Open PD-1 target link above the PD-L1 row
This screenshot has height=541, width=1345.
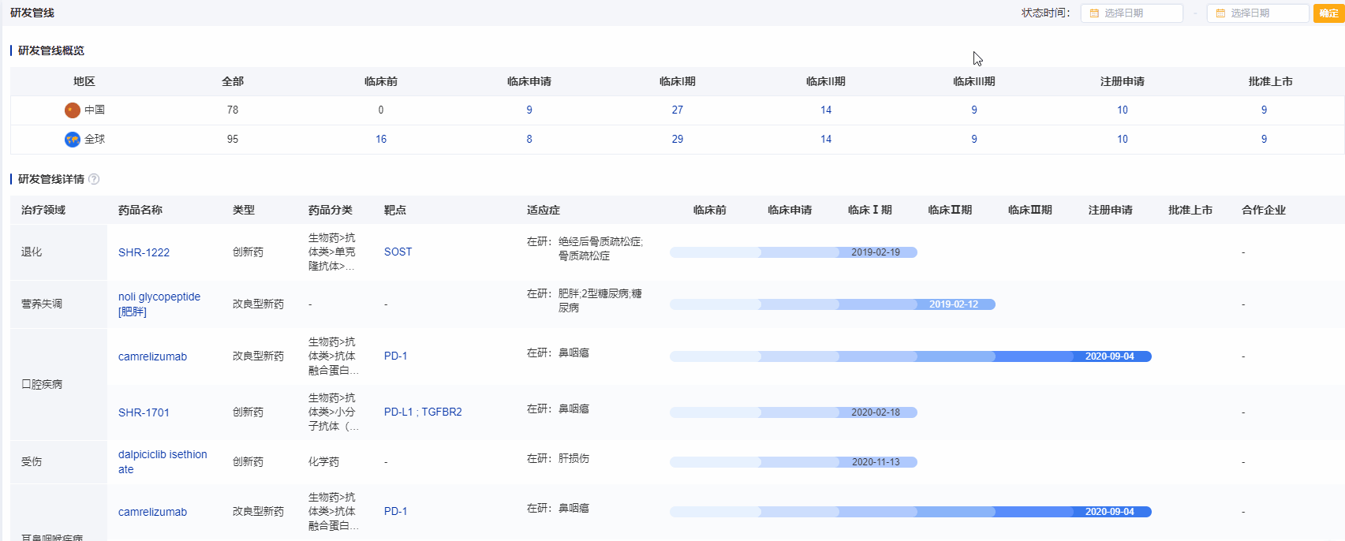395,356
